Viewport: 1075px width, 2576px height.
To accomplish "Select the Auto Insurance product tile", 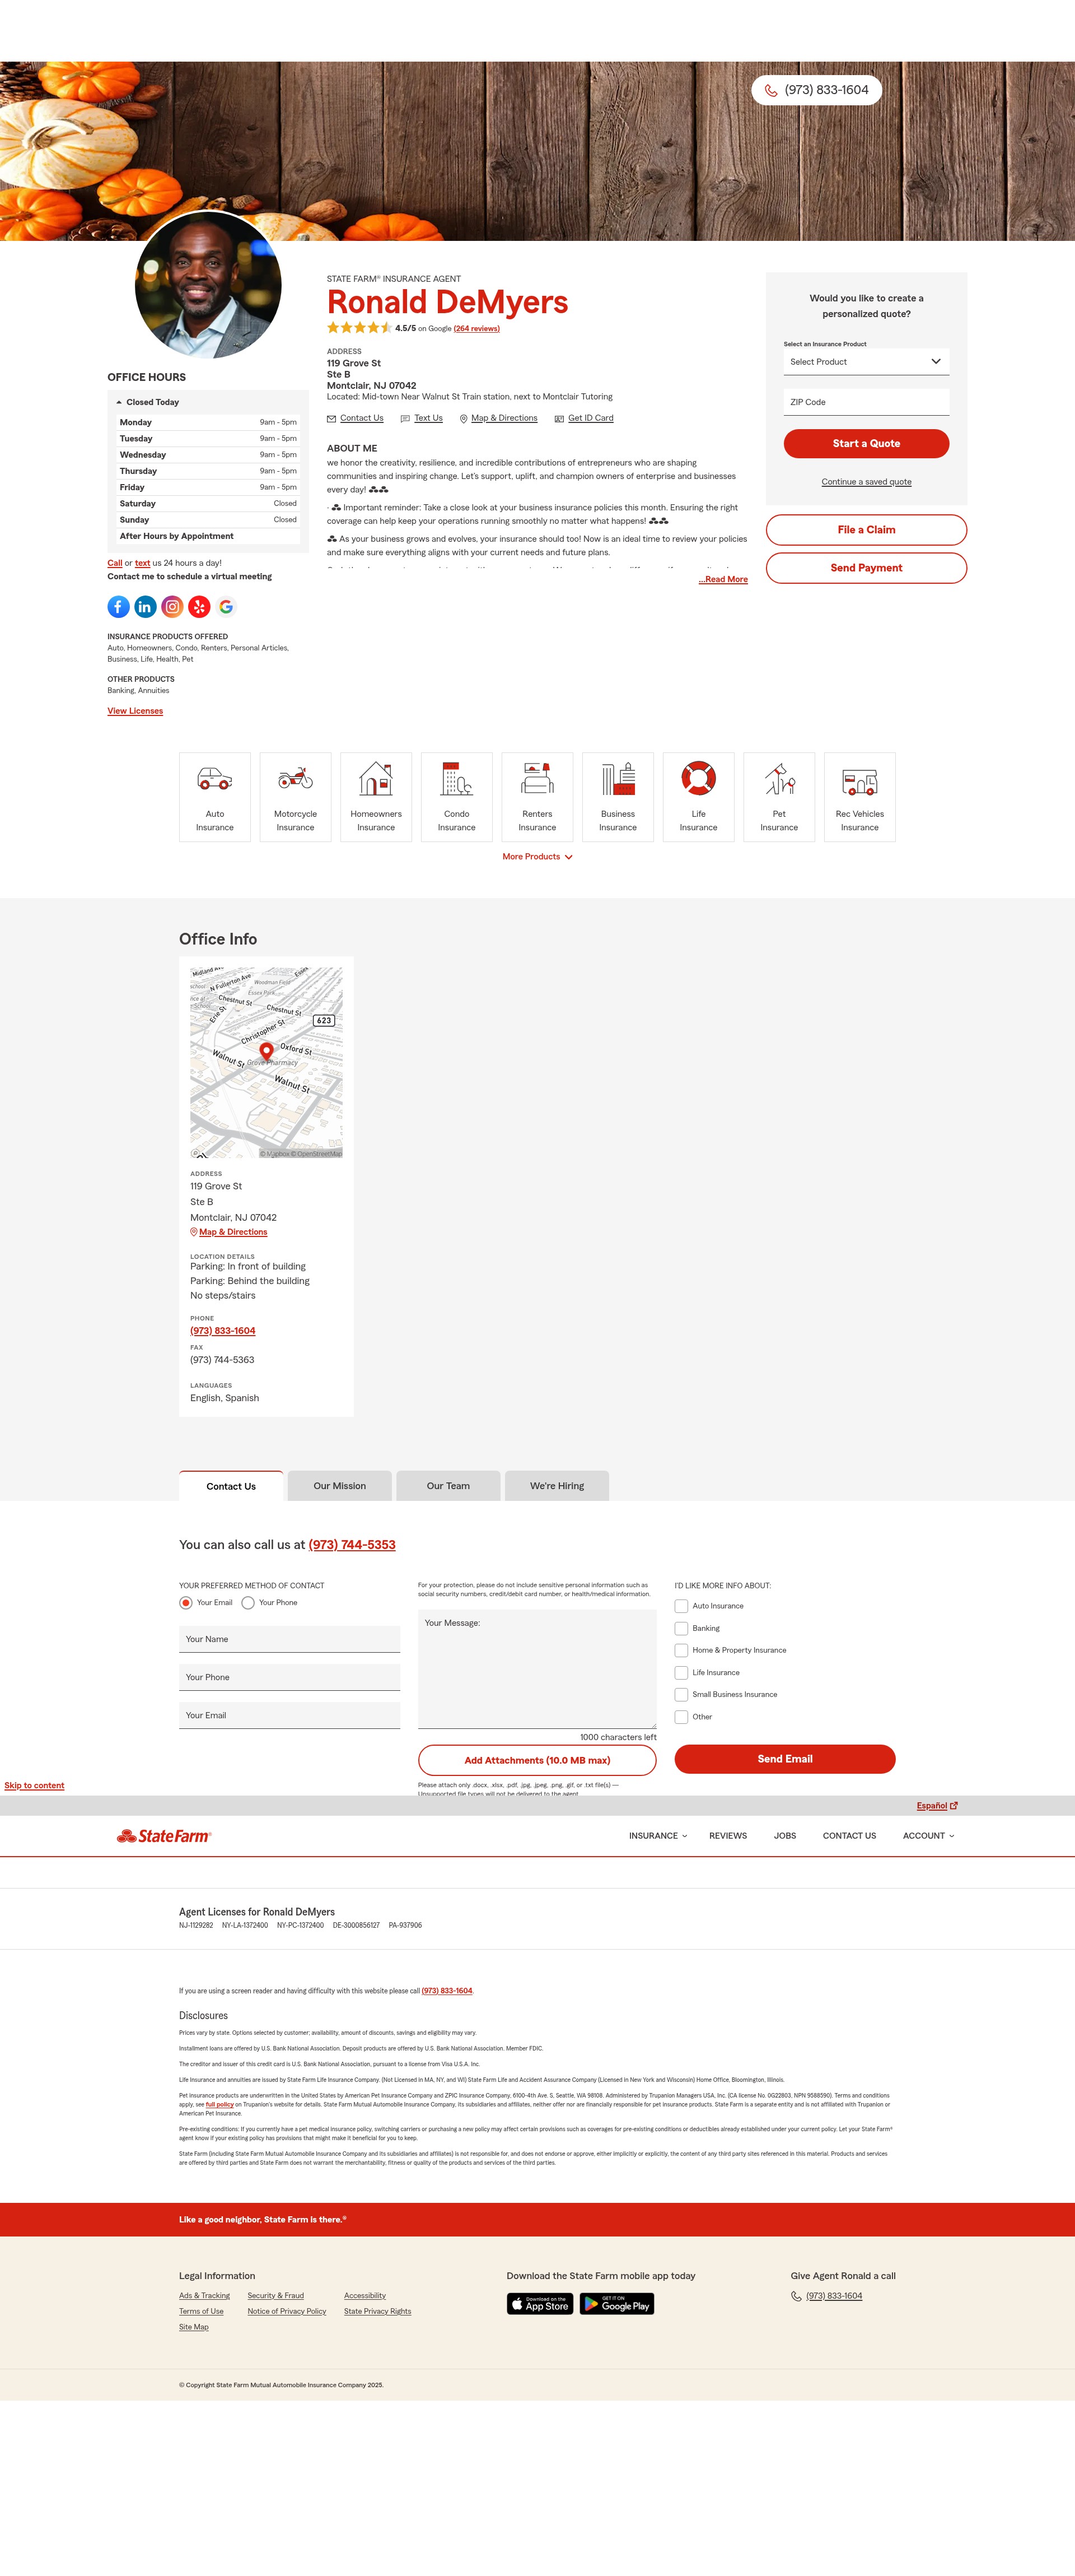I will pyautogui.click(x=215, y=797).
